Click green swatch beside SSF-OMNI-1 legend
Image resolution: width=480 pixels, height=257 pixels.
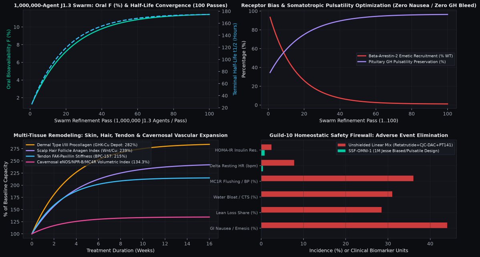341,151
